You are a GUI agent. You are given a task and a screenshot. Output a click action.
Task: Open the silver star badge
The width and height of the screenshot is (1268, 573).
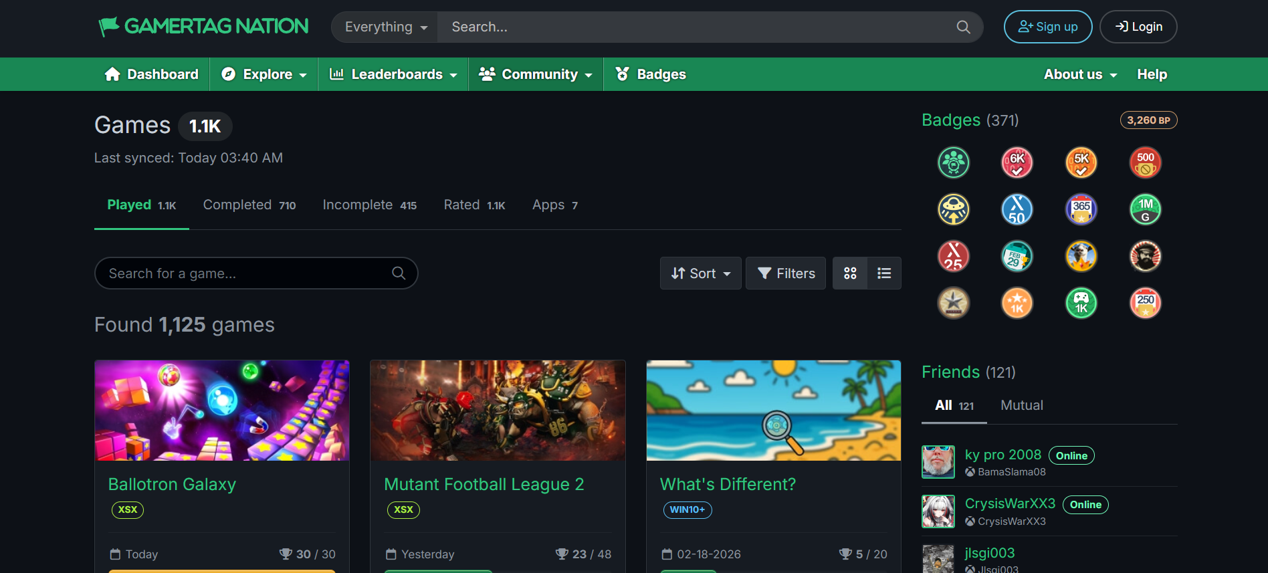[953, 303]
